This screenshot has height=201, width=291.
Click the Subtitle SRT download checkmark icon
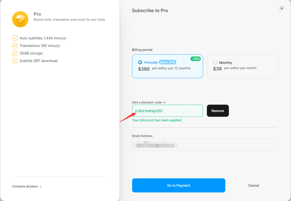coord(15,61)
